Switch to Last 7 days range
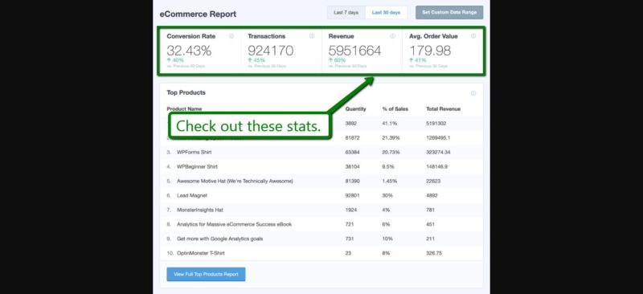The width and height of the screenshot is (643, 294). pos(346,13)
